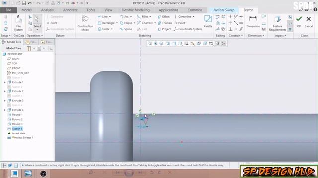The width and height of the screenshot is (318, 178).
Task: Open the Helical Sweep tab
Action: pos(224,10)
